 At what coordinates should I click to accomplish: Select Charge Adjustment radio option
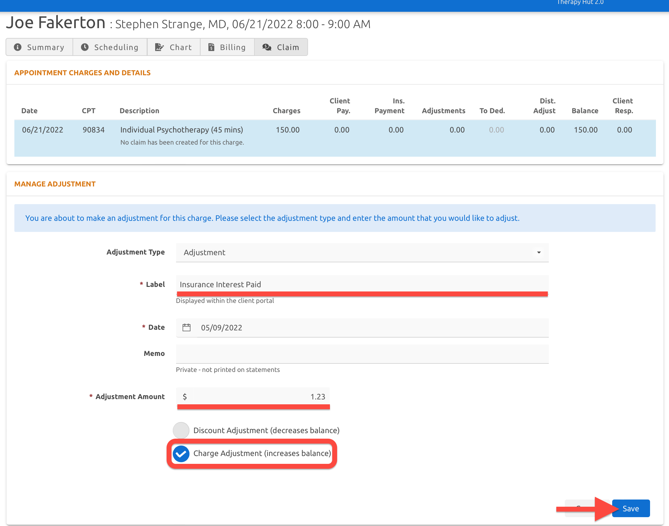tap(181, 453)
